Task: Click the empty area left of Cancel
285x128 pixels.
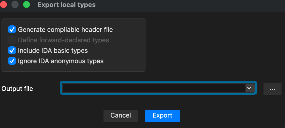Action: click(50, 116)
